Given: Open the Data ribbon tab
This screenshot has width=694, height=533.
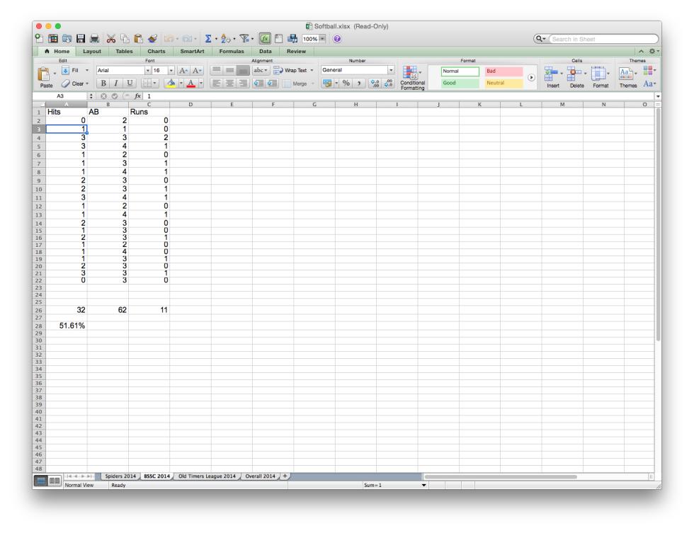Looking at the screenshot, I should (x=266, y=51).
